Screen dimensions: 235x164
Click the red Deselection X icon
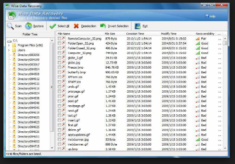point(76,26)
